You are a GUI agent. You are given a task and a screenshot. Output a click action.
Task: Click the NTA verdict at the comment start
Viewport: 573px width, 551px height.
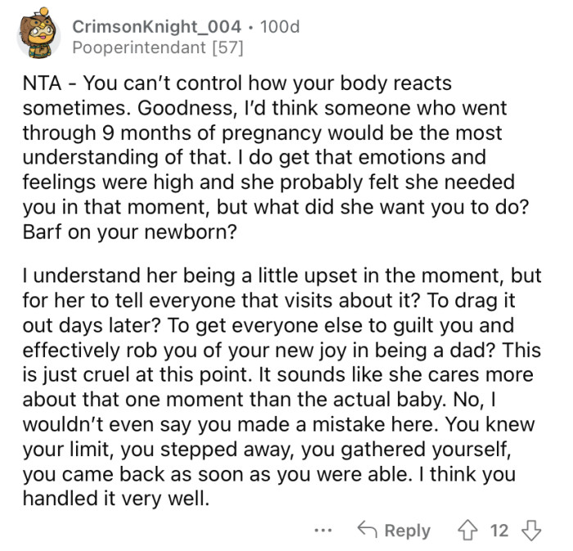point(39,85)
